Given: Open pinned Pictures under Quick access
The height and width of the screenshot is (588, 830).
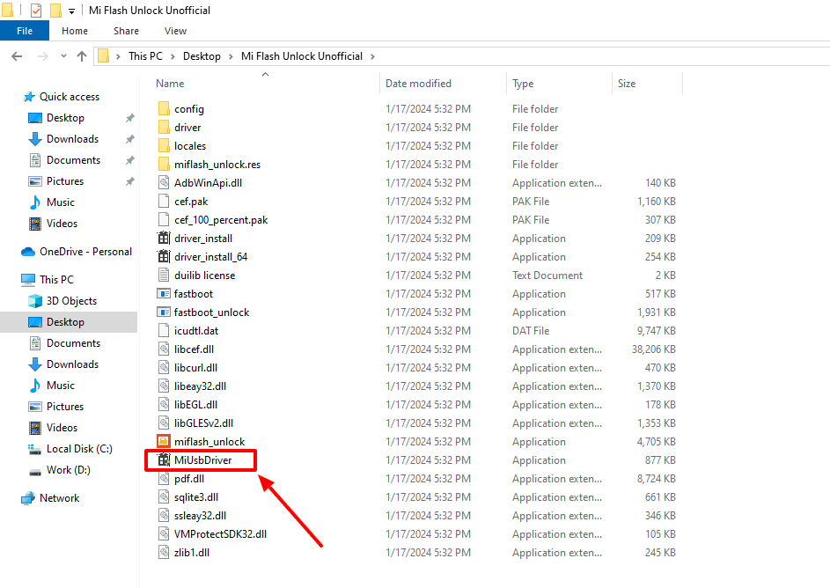Looking at the screenshot, I should (65, 181).
